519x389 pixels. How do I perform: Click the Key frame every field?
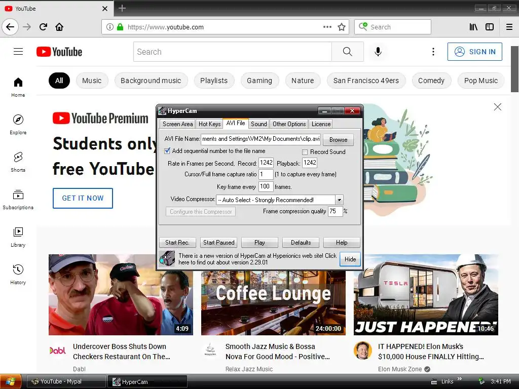266,186
